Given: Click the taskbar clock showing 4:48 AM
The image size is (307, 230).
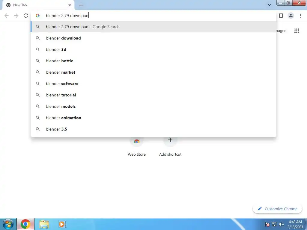Looking at the screenshot, I should tap(295, 224).
